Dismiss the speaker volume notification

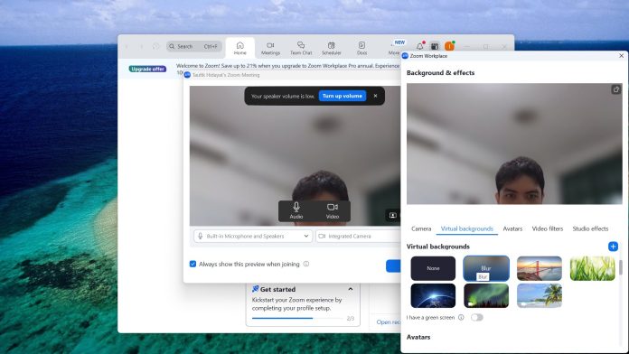[375, 96]
